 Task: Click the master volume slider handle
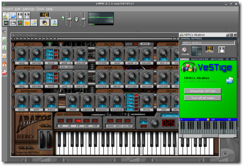tap(69, 19)
